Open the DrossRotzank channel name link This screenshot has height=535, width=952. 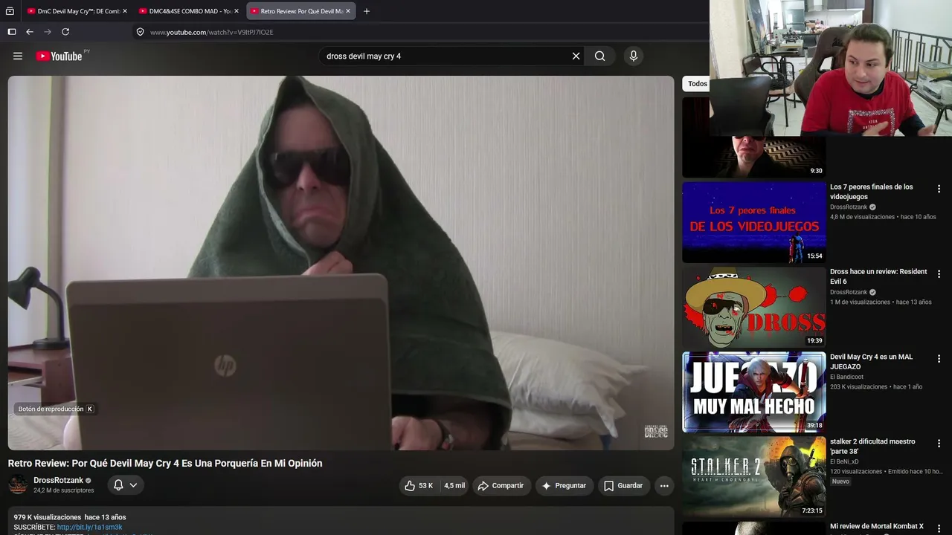(58, 481)
